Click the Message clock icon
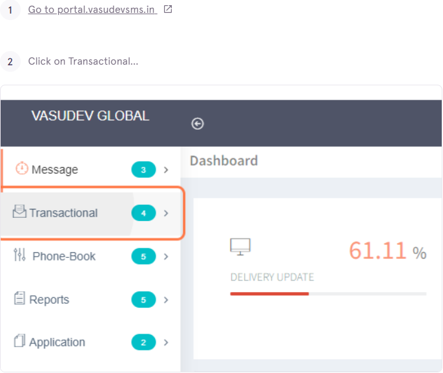 (x=22, y=168)
